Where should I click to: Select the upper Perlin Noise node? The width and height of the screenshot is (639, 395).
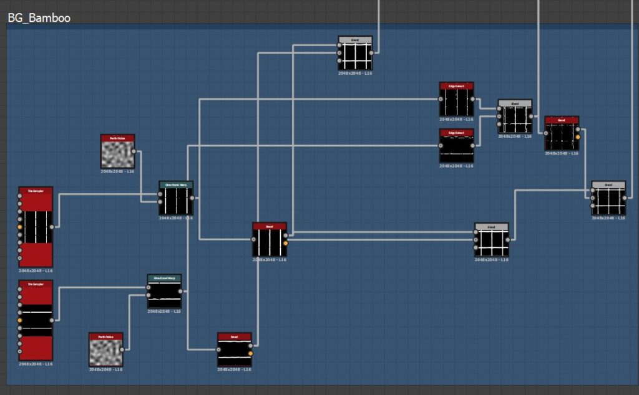[117, 151]
